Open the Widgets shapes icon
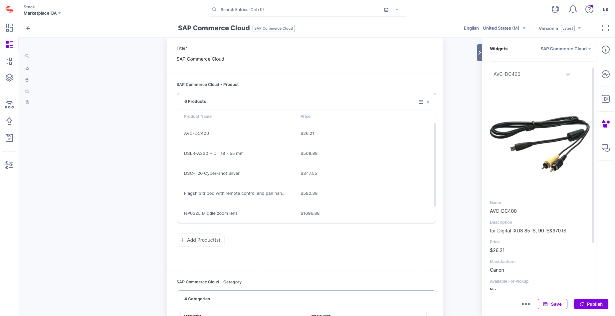Image resolution: width=615 pixels, height=316 pixels. click(x=606, y=124)
